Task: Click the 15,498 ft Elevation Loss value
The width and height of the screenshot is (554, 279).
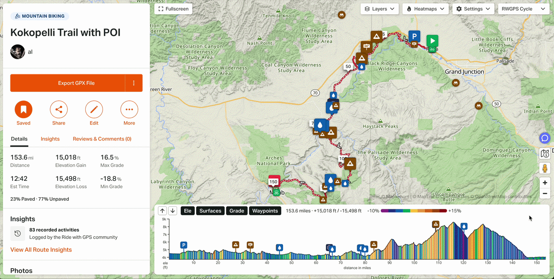Action: [x=68, y=179]
